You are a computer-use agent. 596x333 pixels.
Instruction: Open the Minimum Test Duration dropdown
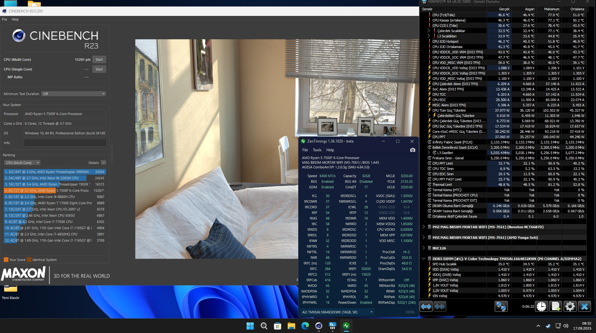click(74, 94)
